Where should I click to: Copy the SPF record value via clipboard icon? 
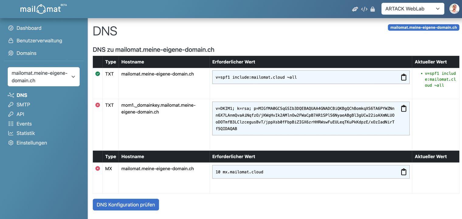403,77
